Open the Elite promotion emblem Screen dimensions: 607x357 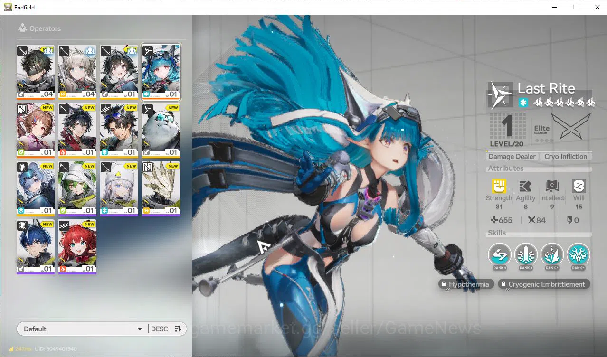click(570, 126)
